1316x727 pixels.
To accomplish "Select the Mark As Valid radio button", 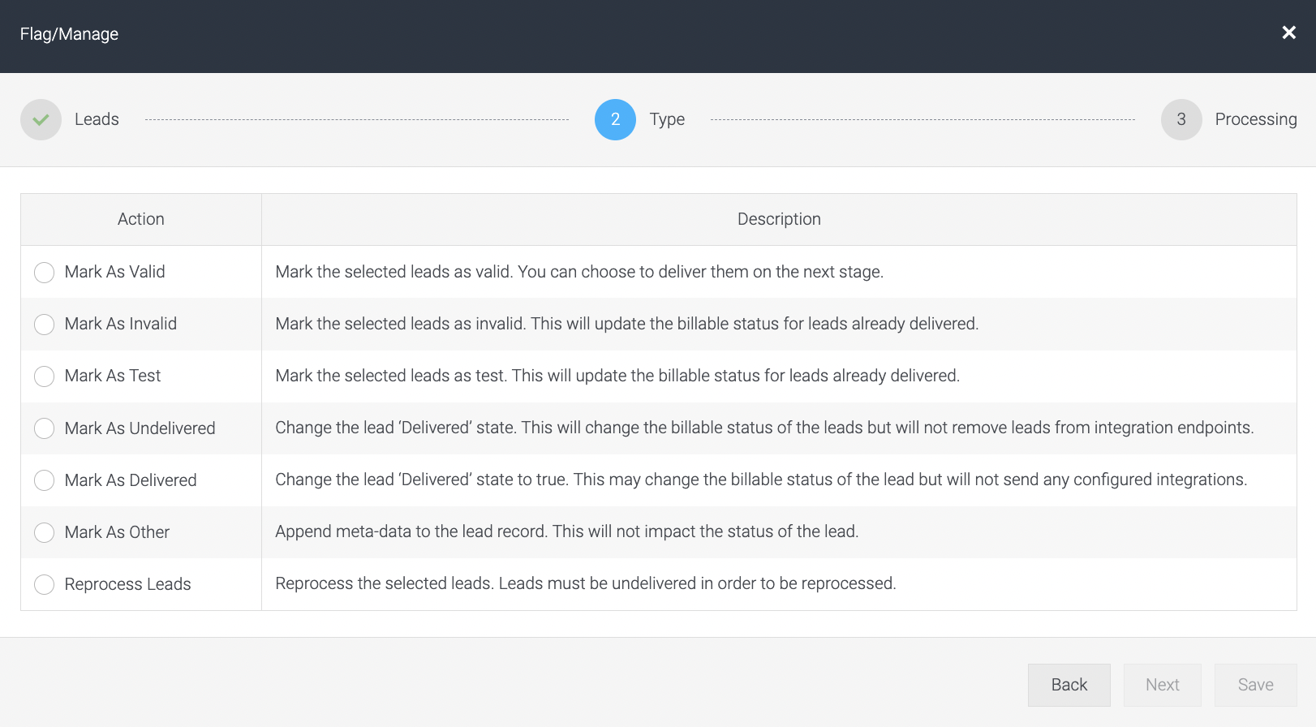I will [x=45, y=273].
